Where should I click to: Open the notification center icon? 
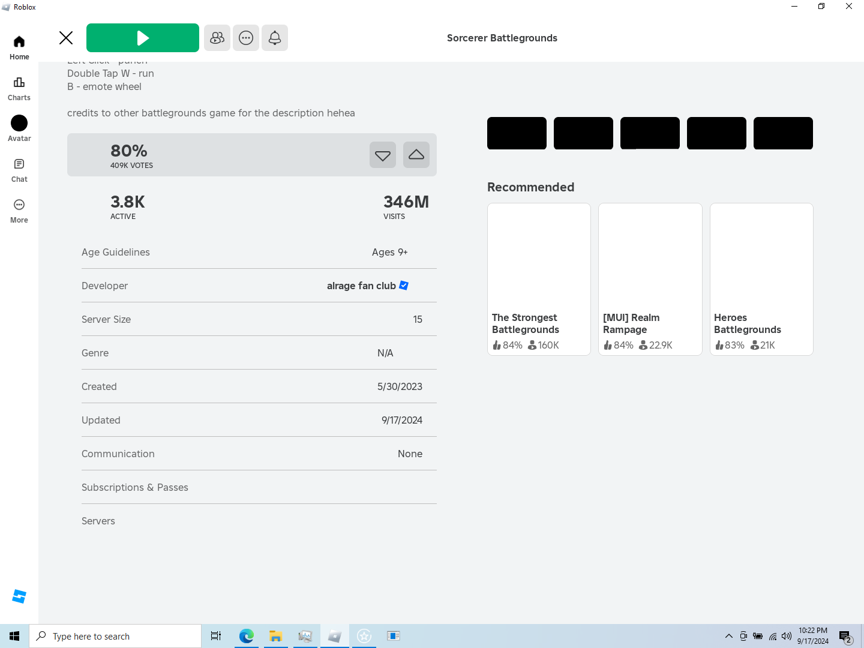845,636
